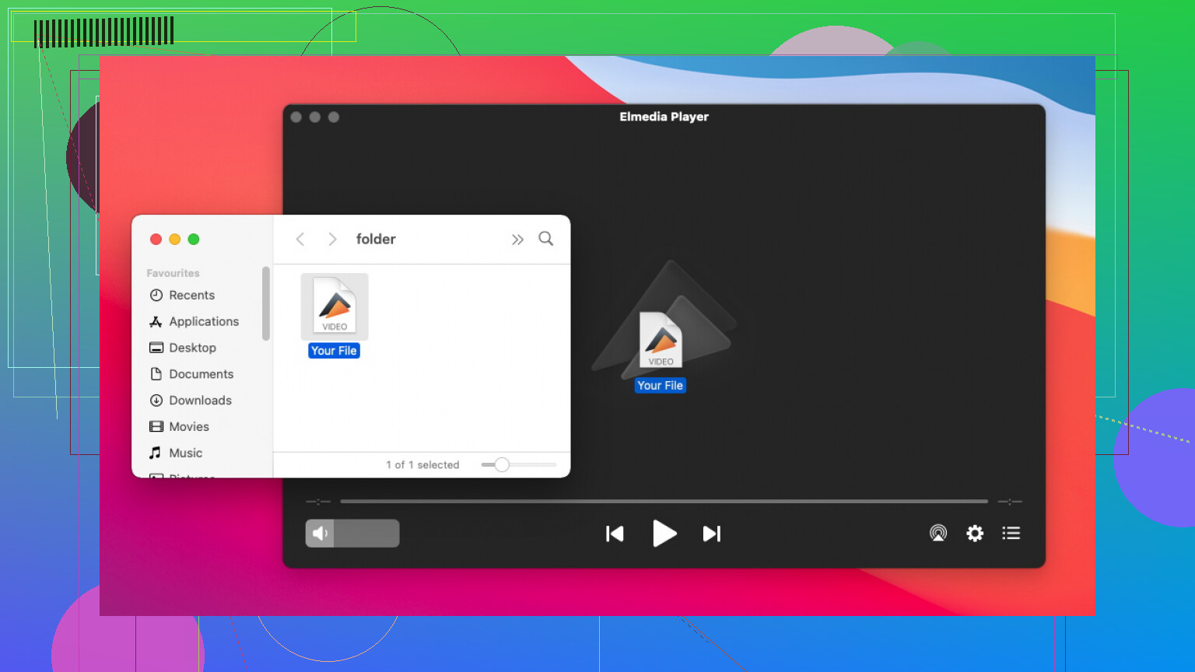Open search in the Finder window
The height and width of the screenshot is (672, 1195).
[x=546, y=239]
